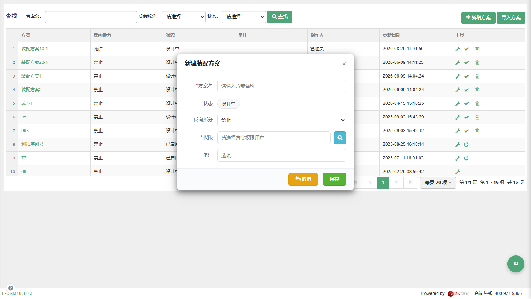Viewport: 531px width, 299px height.
Task: Delete 装配方案20-1 using trash icon
Action: pos(477,62)
